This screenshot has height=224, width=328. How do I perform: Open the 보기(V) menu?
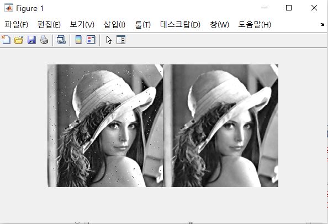click(x=82, y=25)
